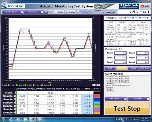Click the graph tool icons below the chart

96,85
